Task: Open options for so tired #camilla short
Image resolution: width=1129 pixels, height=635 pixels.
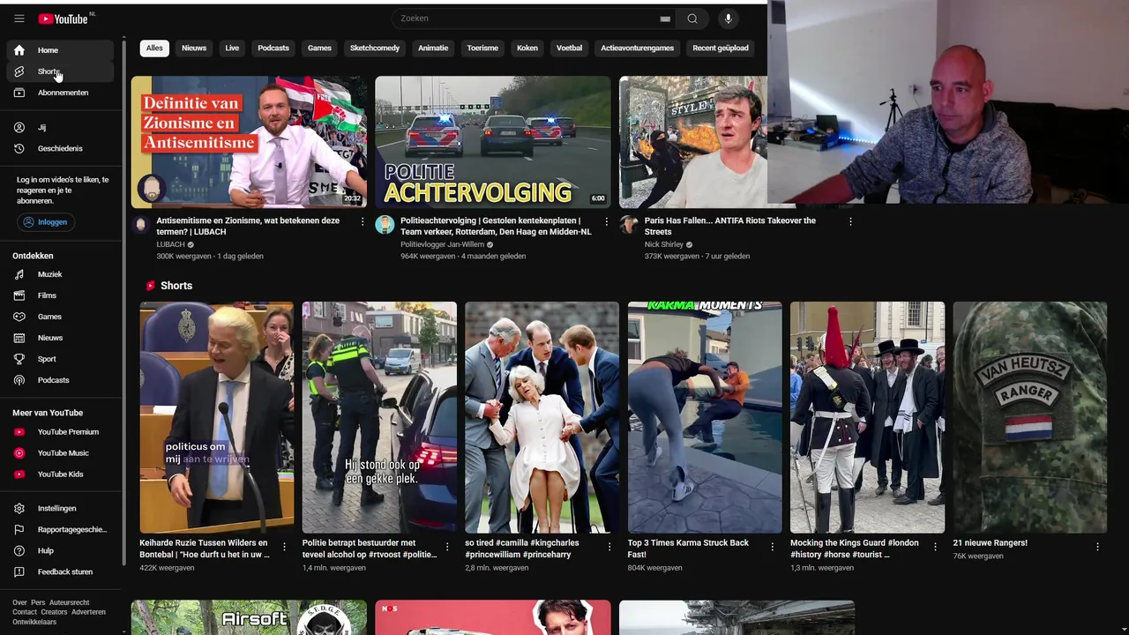Action: tap(609, 547)
